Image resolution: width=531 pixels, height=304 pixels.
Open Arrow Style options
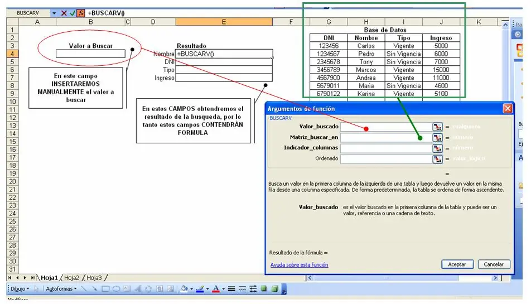pos(253,289)
